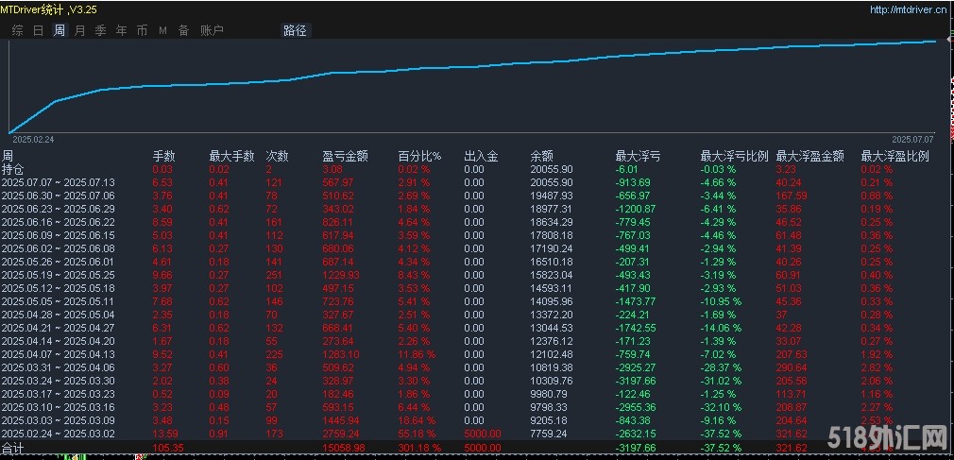Select week row 2025.05.19 ~ 2025.05.25
This screenshot has width=954, height=460.
point(477,275)
